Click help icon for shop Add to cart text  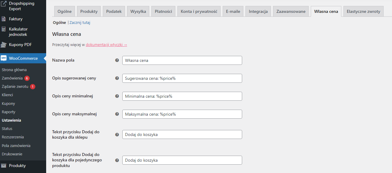coord(117,134)
